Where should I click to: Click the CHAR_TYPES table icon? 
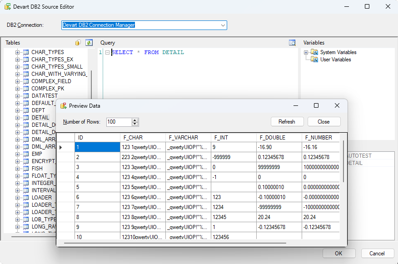pyautogui.click(x=26, y=52)
